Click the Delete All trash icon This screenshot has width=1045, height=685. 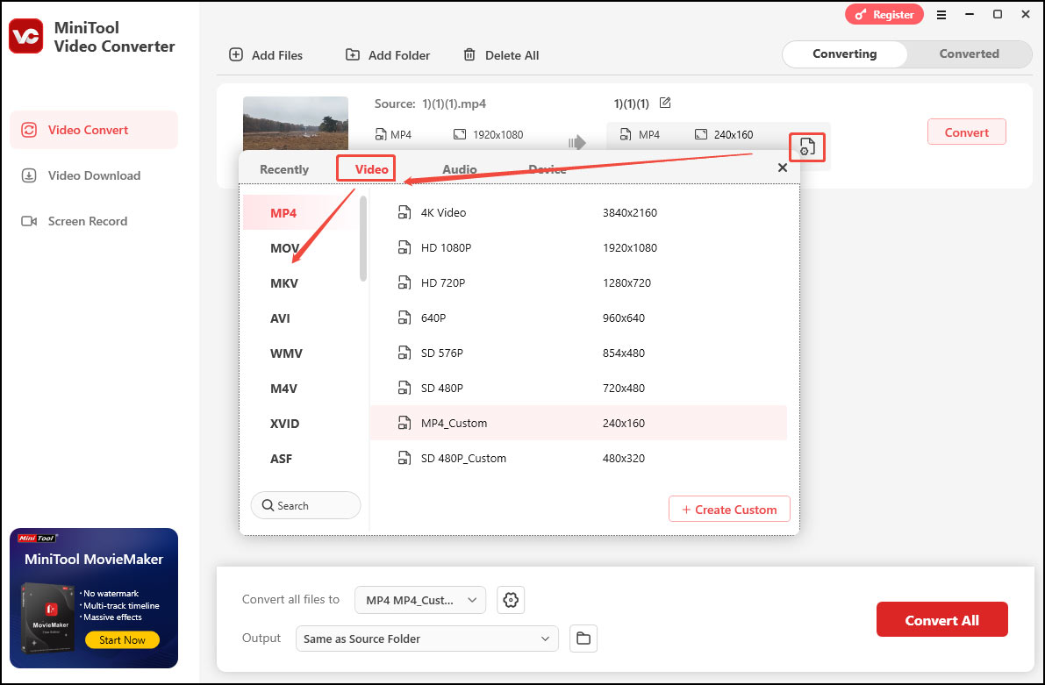tap(469, 54)
